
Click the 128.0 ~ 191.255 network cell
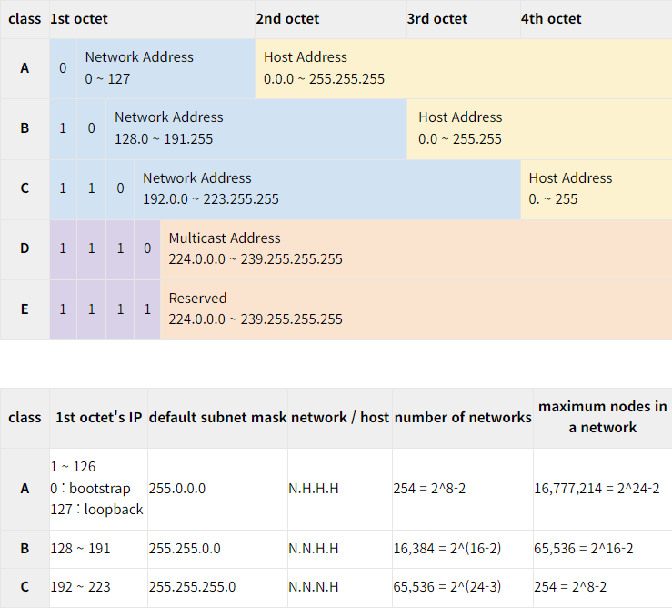click(256, 129)
